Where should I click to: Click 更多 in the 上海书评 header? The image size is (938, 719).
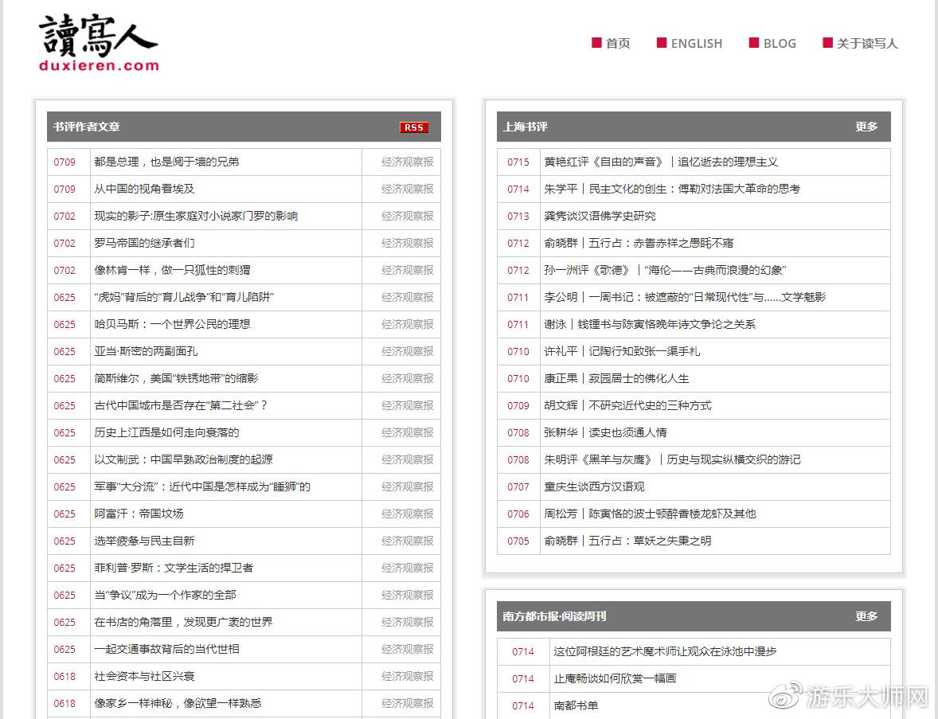(x=866, y=127)
